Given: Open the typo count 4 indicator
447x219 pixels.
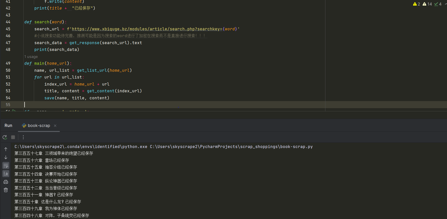Looking at the screenshot, I should (x=438, y=4).
